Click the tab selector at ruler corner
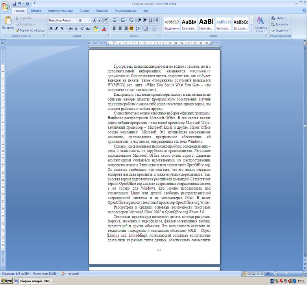Image resolution: width=307 pixels, height=285 pixels. 3,43
